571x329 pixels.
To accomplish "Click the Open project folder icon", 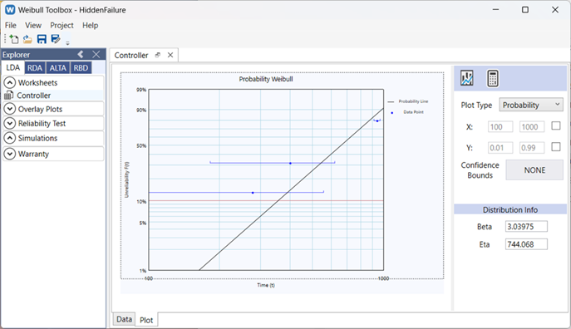I will pyautogui.click(x=27, y=39).
